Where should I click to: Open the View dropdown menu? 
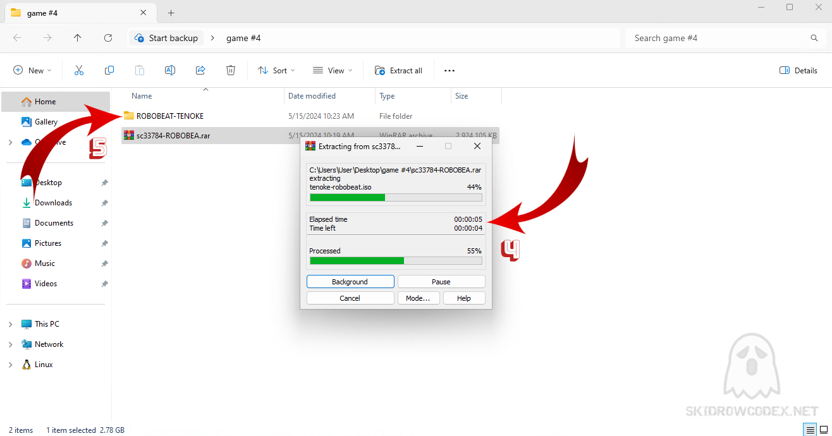point(333,70)
